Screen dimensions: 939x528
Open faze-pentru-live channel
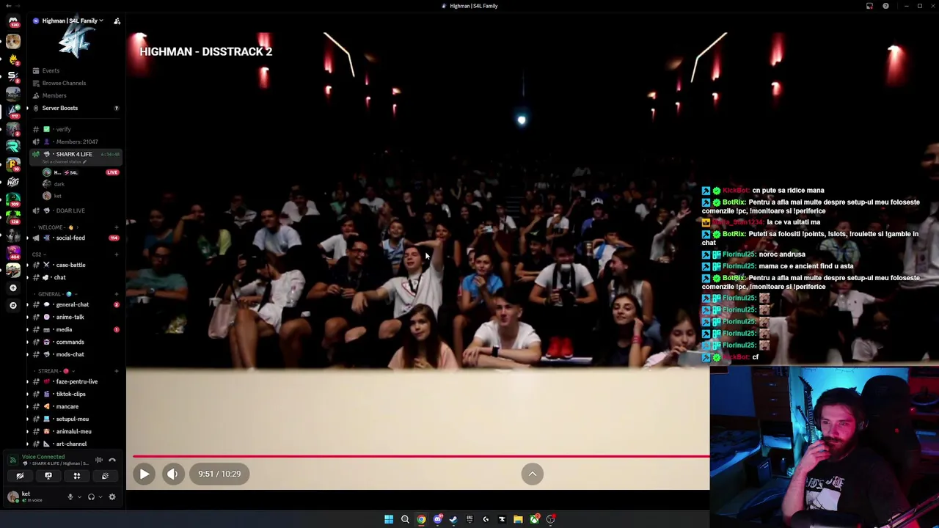[x=76, y=381]
